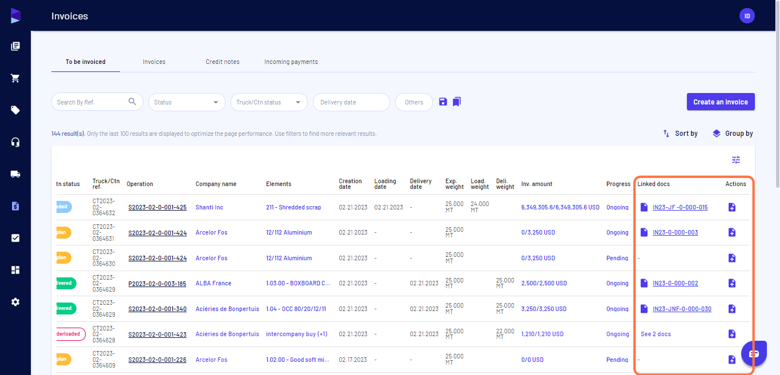Click element 1.04 - OCC 80/20/12/11
This screenshot has height=375, width=780.
pos(296,309)
